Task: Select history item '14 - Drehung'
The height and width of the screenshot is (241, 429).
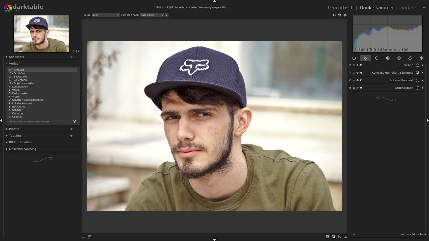Action: 43,70
